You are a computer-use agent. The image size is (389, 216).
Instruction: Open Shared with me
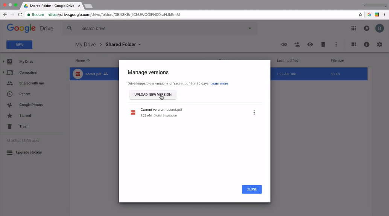point(32,83)
